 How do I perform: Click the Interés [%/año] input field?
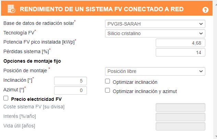pos(180,117)
